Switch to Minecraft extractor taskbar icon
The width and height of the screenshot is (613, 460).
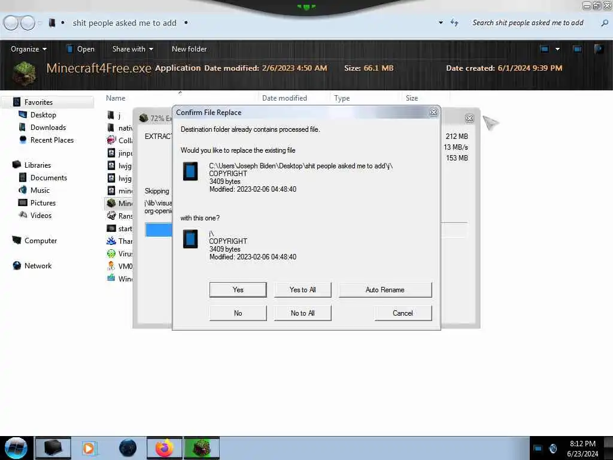pos(202,448)
